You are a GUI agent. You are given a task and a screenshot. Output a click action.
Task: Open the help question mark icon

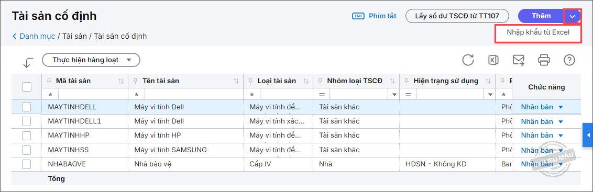point(569,60)
